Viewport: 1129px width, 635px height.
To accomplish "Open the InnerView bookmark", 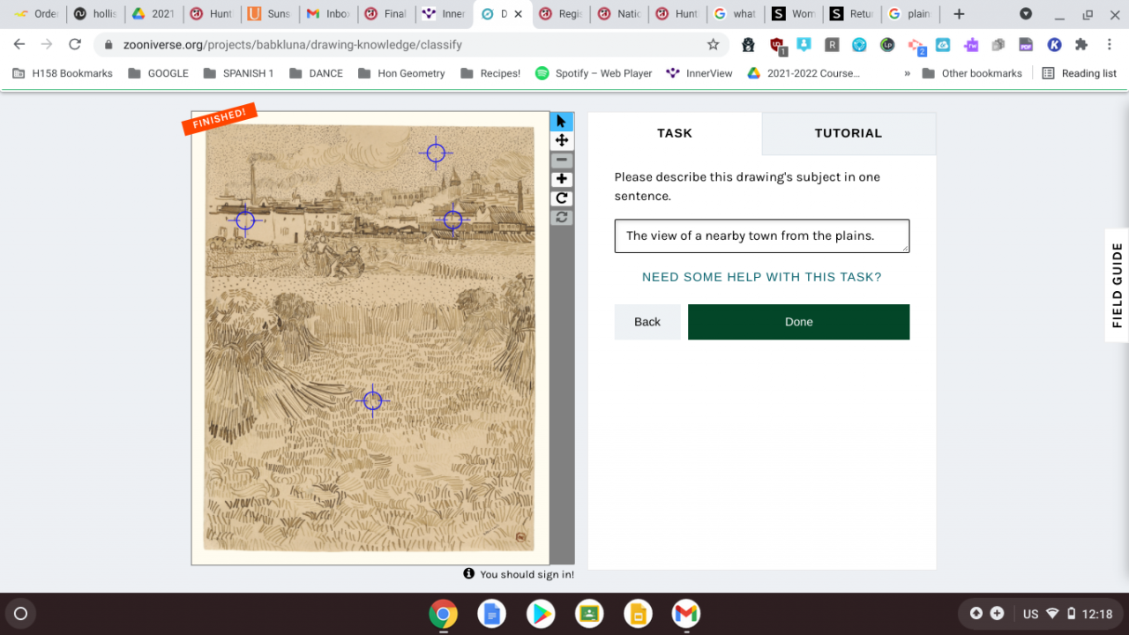I will click(x=699, y=73).
